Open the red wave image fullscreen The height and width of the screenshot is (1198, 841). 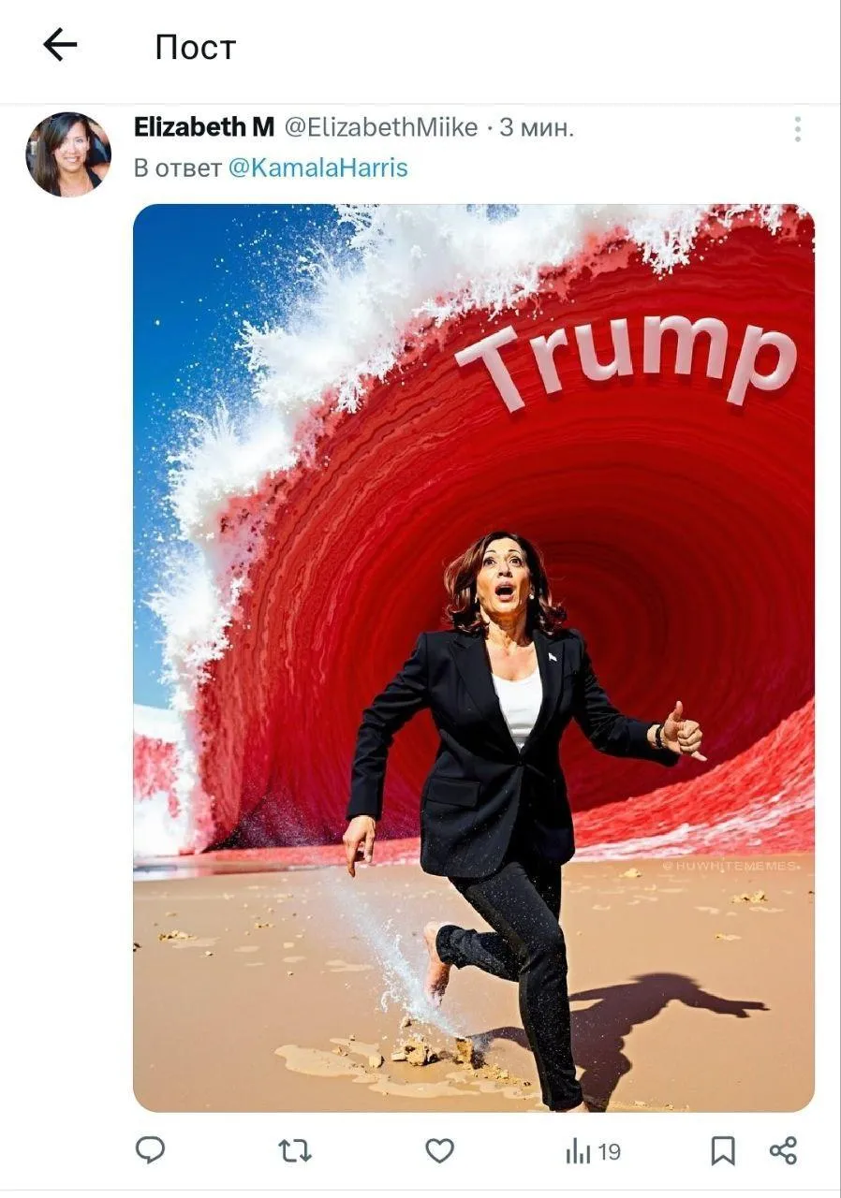pos(474,658)
